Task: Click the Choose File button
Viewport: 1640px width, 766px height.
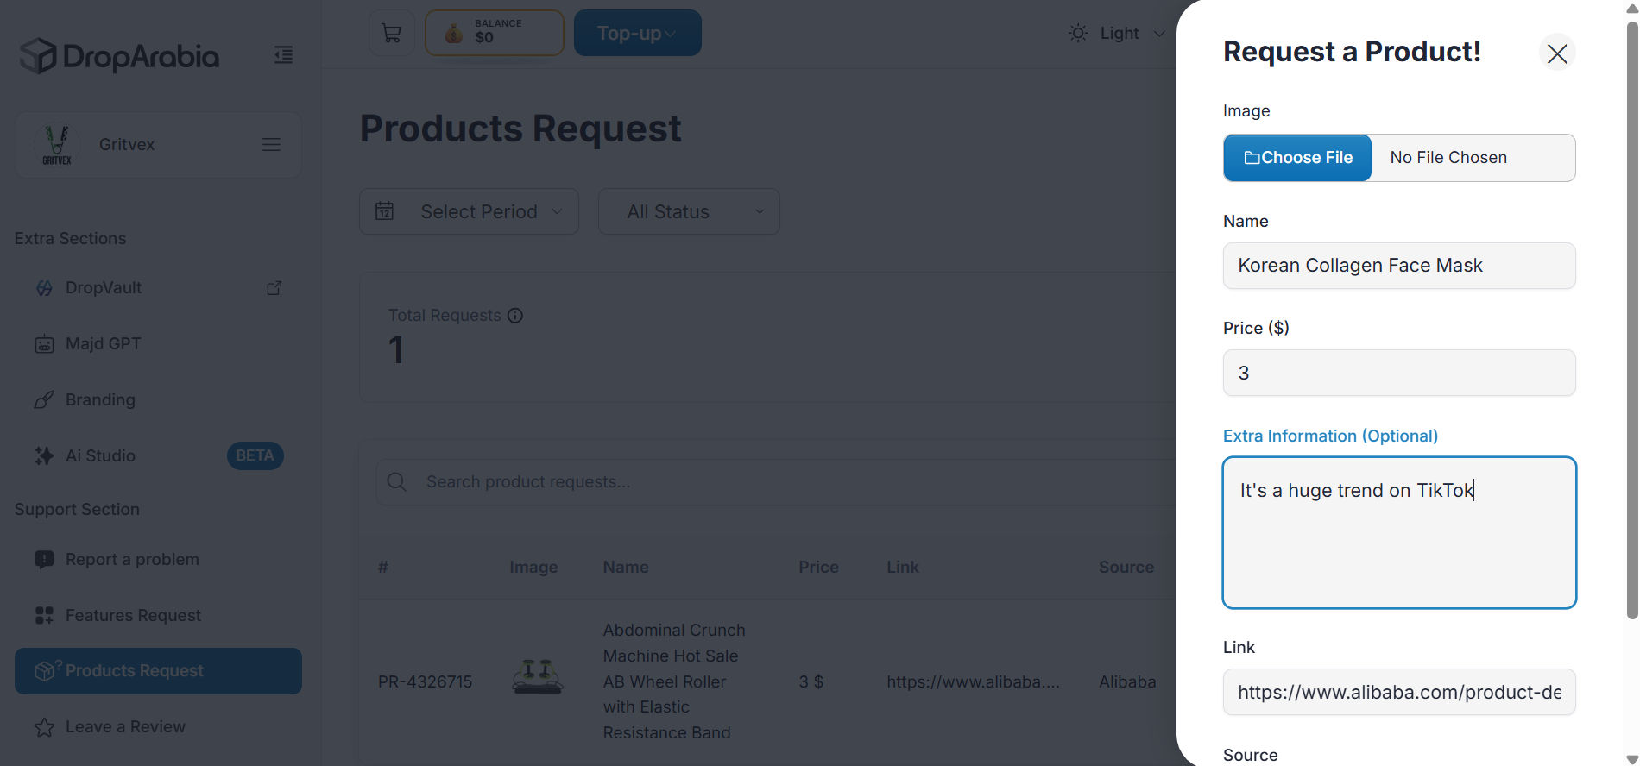Action: click(1297, 158)
